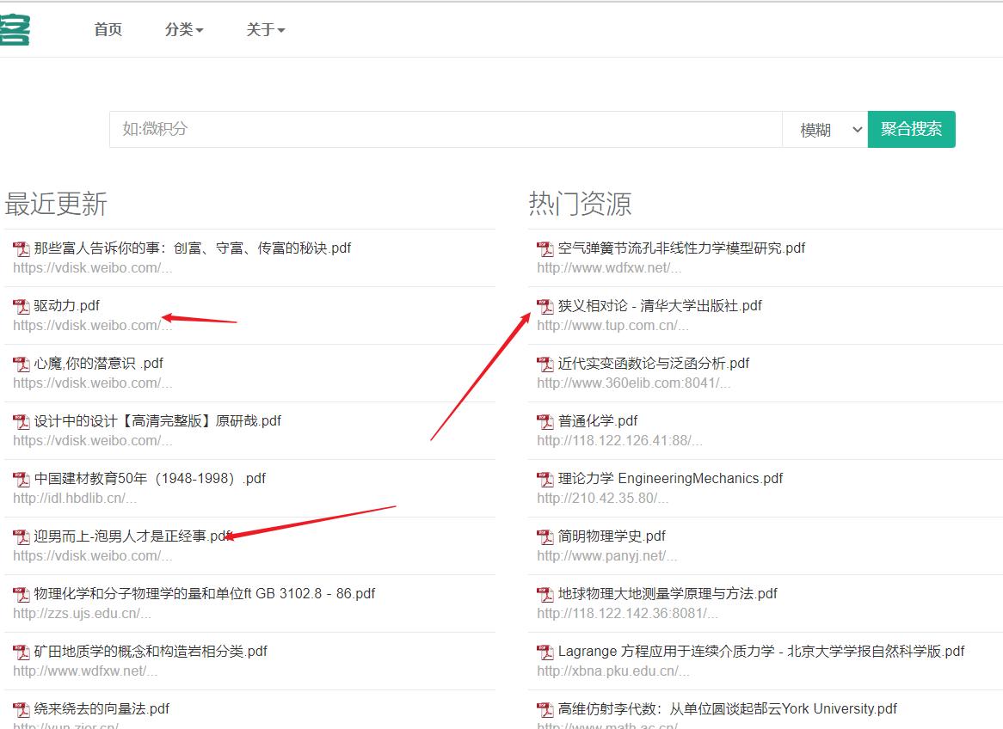1003x729 pixels.
Task: Select the PDF icon for 简明物理学史.pdf
Action: click(x=545, y=536)
